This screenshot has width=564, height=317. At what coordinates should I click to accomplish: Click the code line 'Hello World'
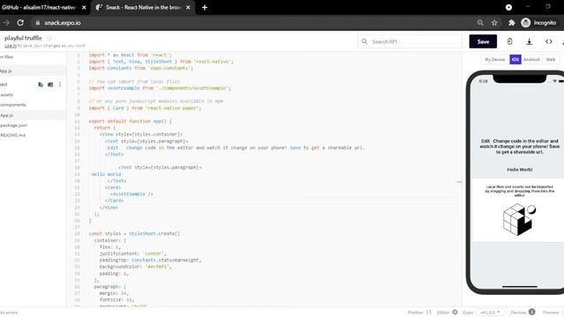[106, 174]
